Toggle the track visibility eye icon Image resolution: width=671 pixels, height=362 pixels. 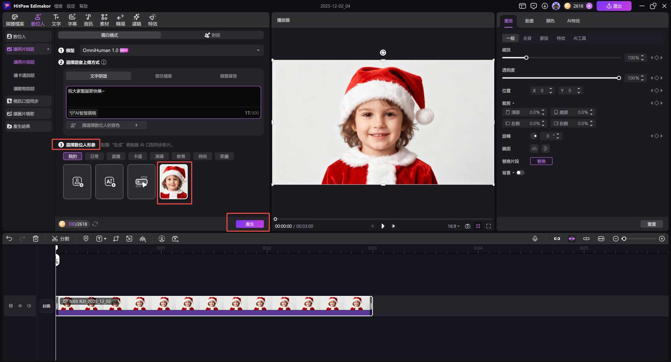click(20, 306)
